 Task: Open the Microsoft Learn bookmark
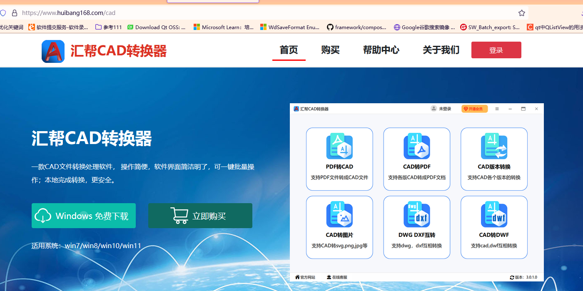click(x=224, y=27)
